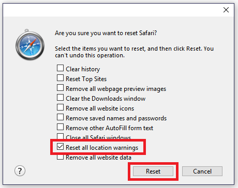Enable Remove saved names and passwords
The height and width of the screenshot is (188, 238).
coord(60,117)
